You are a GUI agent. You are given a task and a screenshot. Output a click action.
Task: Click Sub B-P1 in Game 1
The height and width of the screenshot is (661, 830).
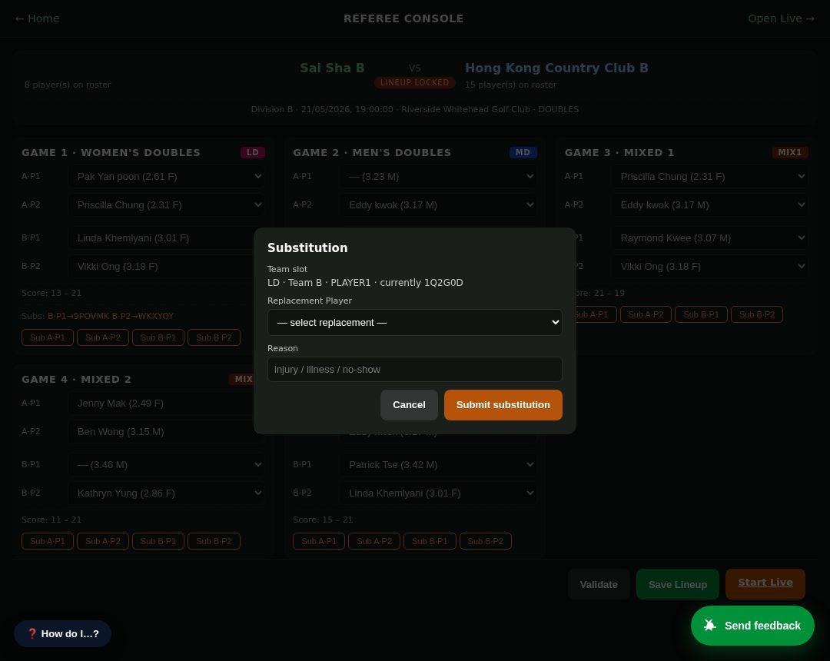pos(158,337)
